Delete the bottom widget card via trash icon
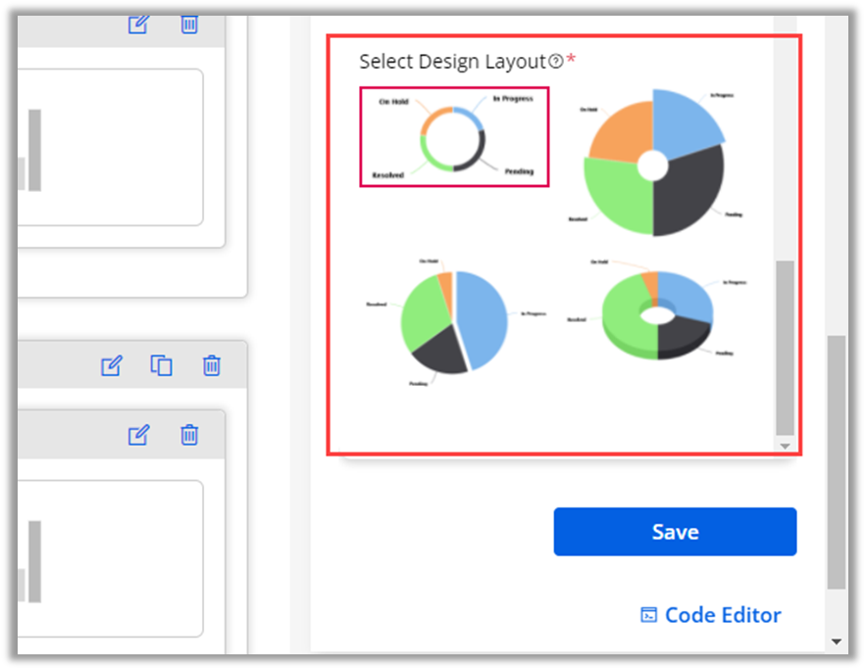The width and height of the screenshot is (866, 670). [x=189, y=435]
